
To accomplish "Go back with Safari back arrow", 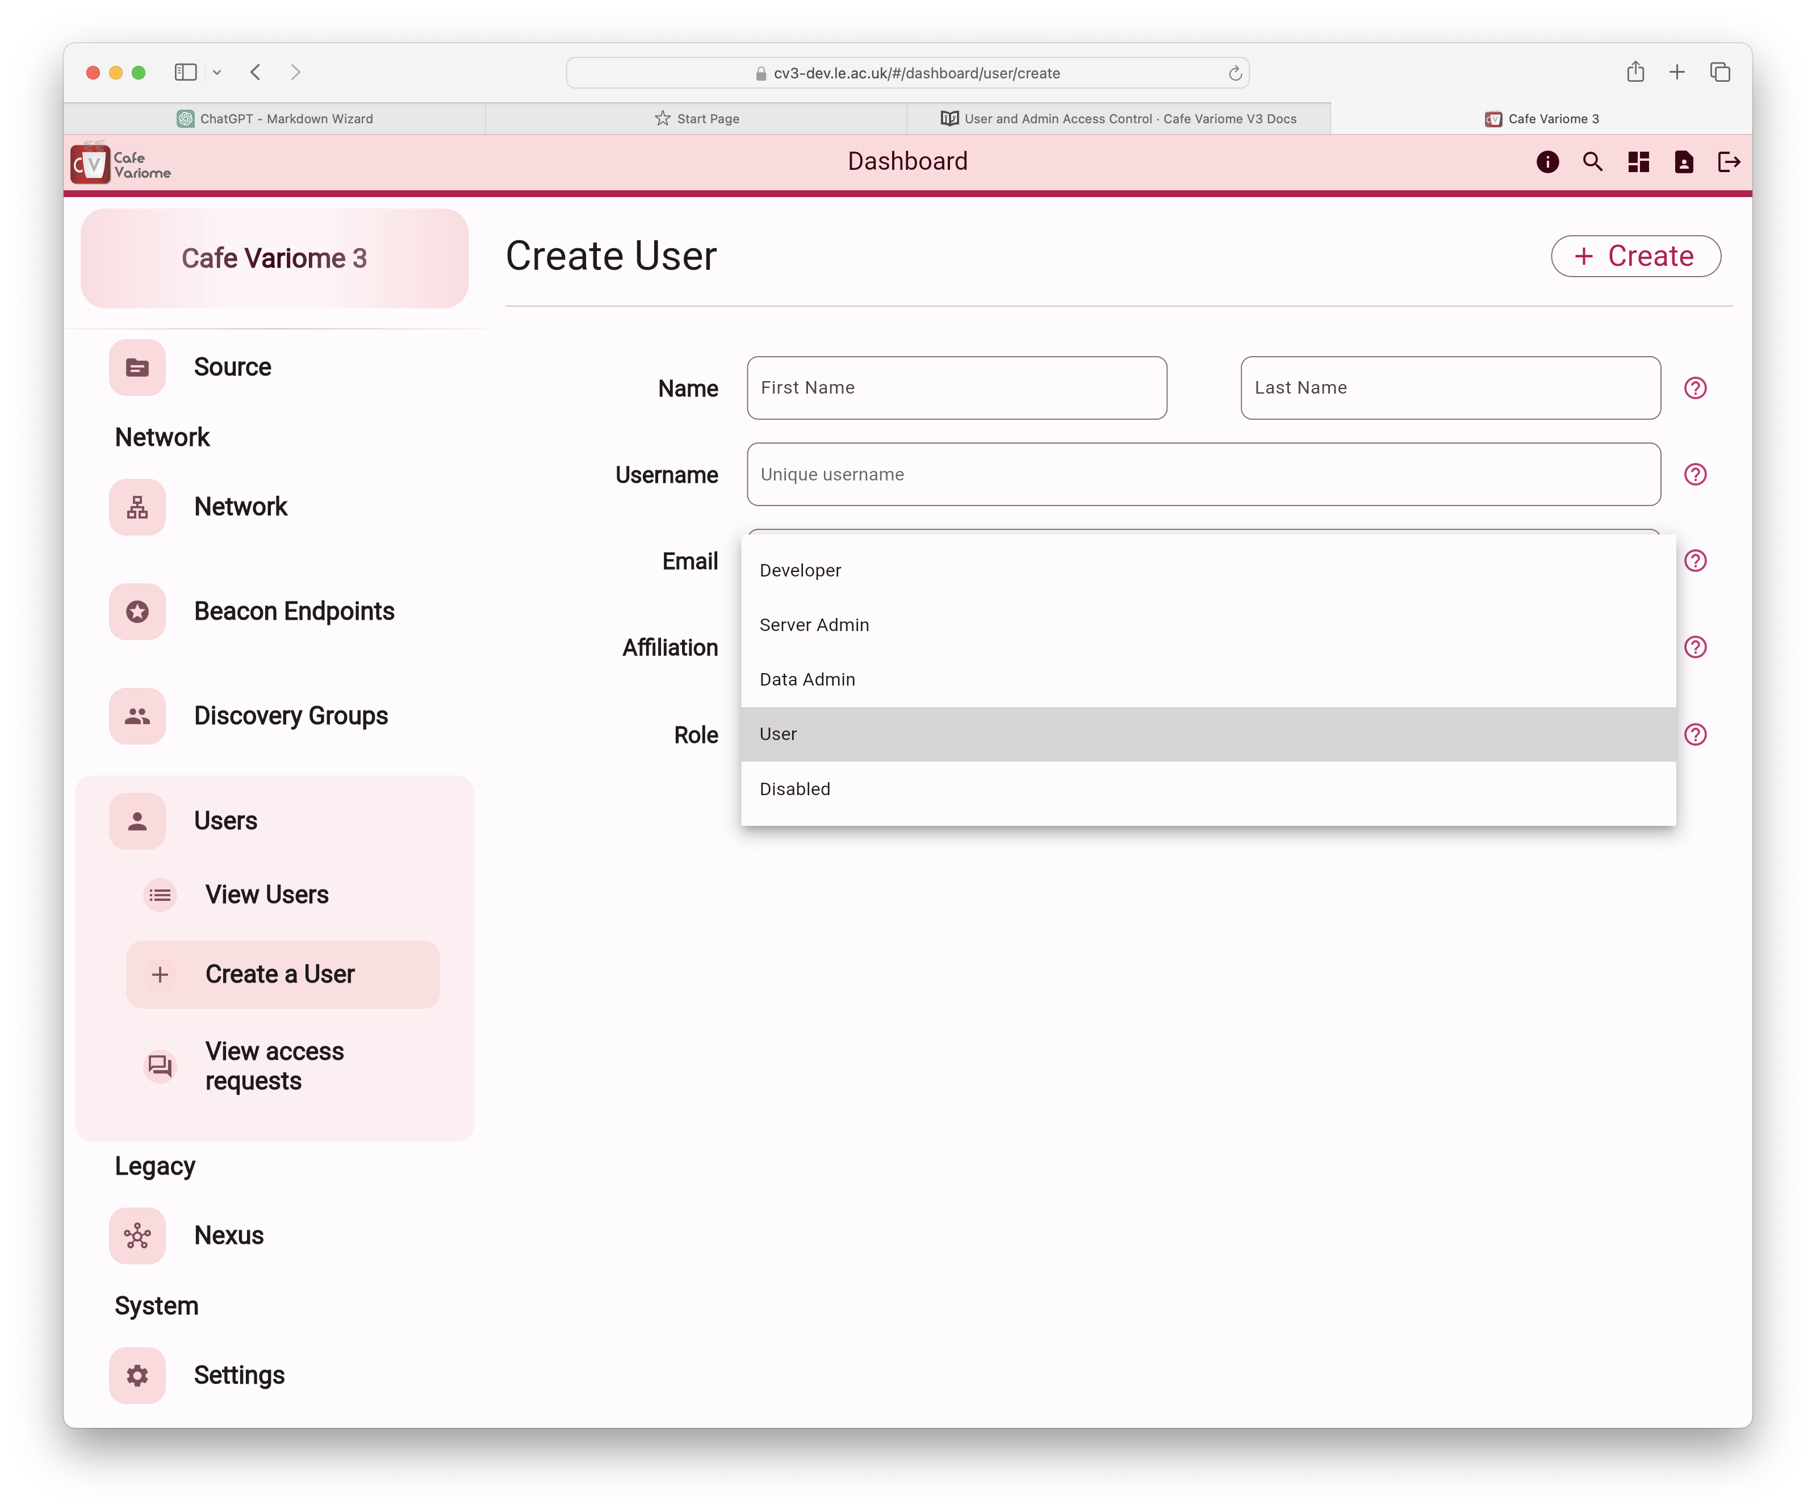I will 255,73.
